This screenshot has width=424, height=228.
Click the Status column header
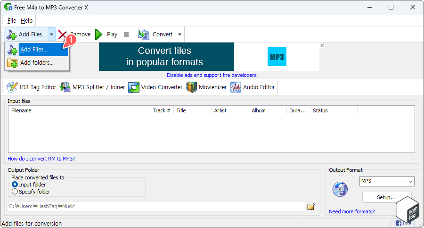point(334,110)
